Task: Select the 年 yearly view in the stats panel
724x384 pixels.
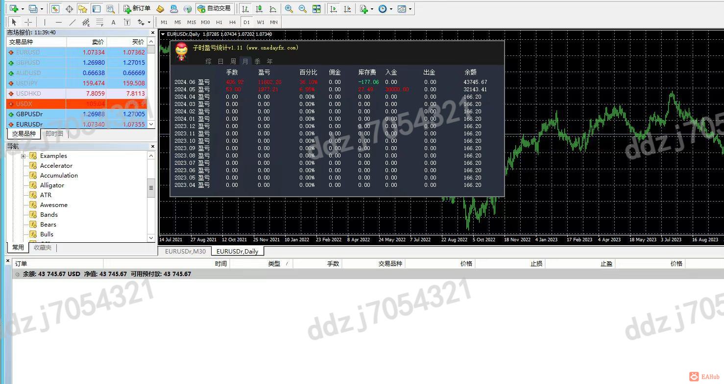Action: pos(270,61)
